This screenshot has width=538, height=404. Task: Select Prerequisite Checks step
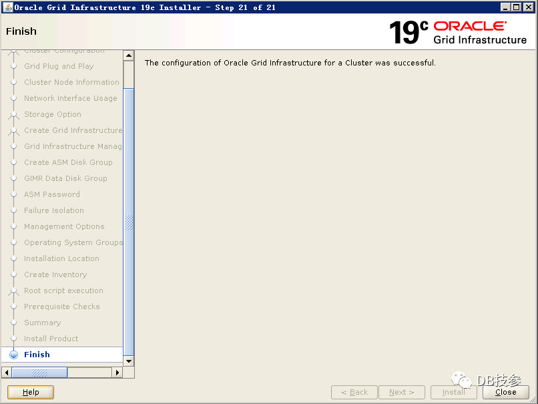62,307
